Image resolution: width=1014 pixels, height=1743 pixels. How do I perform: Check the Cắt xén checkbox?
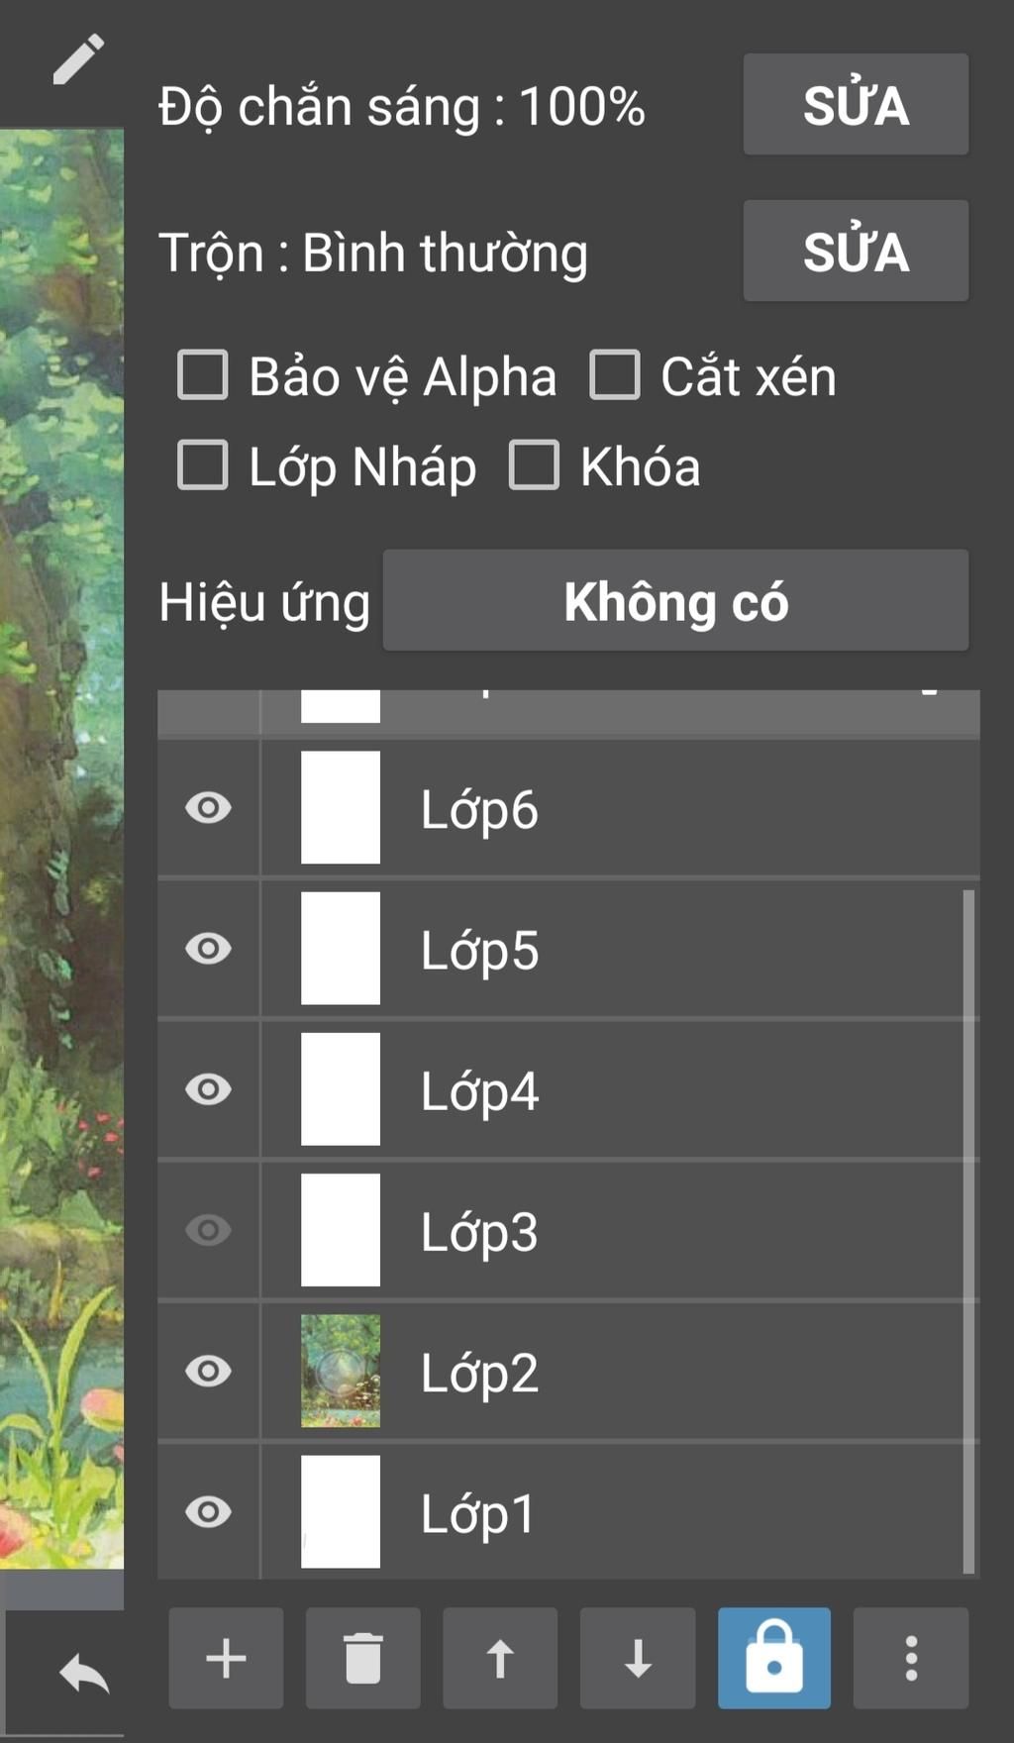[615, 375]
